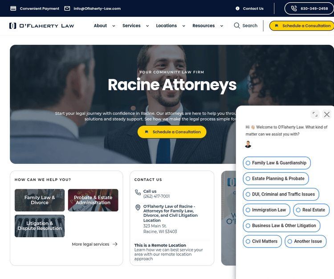Click the How Can We Help You heading
Screen dimensions: 334x279
click(x=43, y=179)
